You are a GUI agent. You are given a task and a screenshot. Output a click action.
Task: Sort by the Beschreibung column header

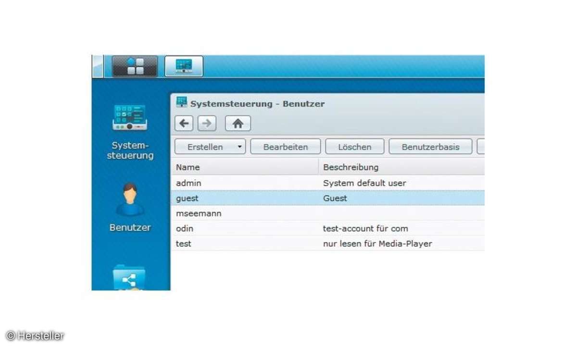(x=401, y=167)
